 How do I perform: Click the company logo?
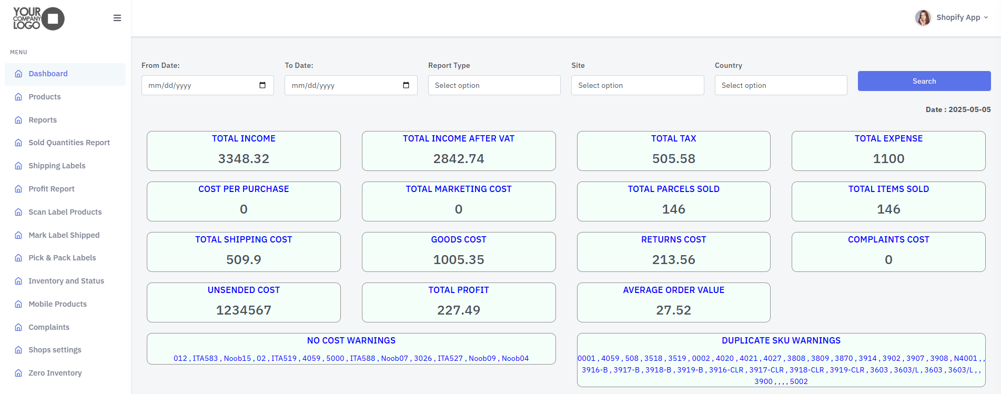(38, 18)
